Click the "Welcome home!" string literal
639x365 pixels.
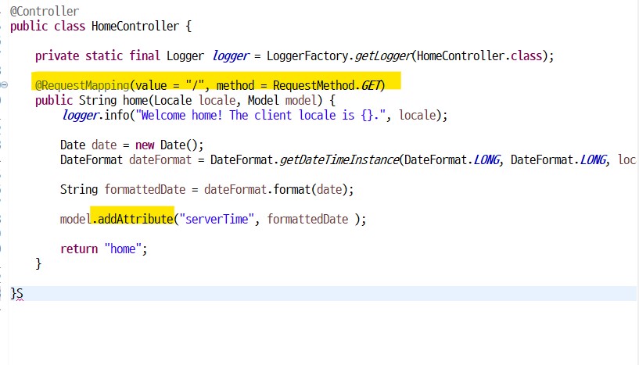[260, 116]
